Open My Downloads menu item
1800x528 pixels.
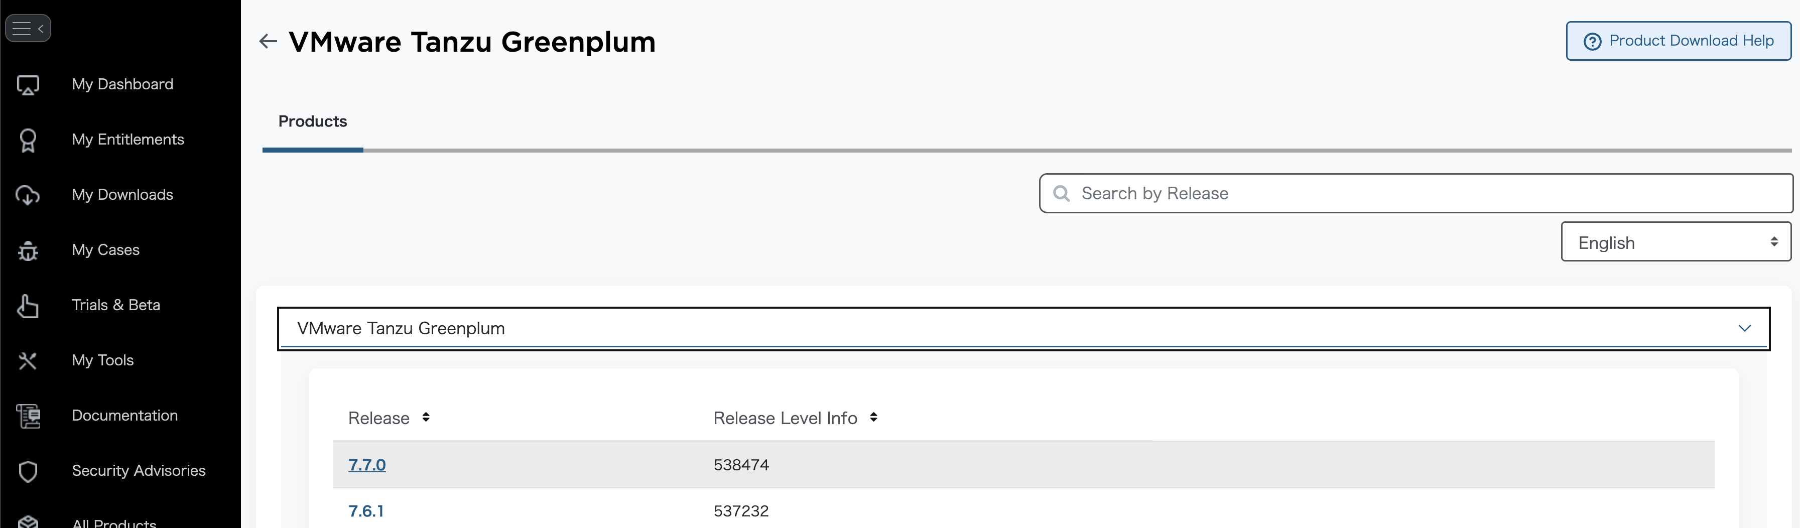pyautogui.click(x=122, y=195)
